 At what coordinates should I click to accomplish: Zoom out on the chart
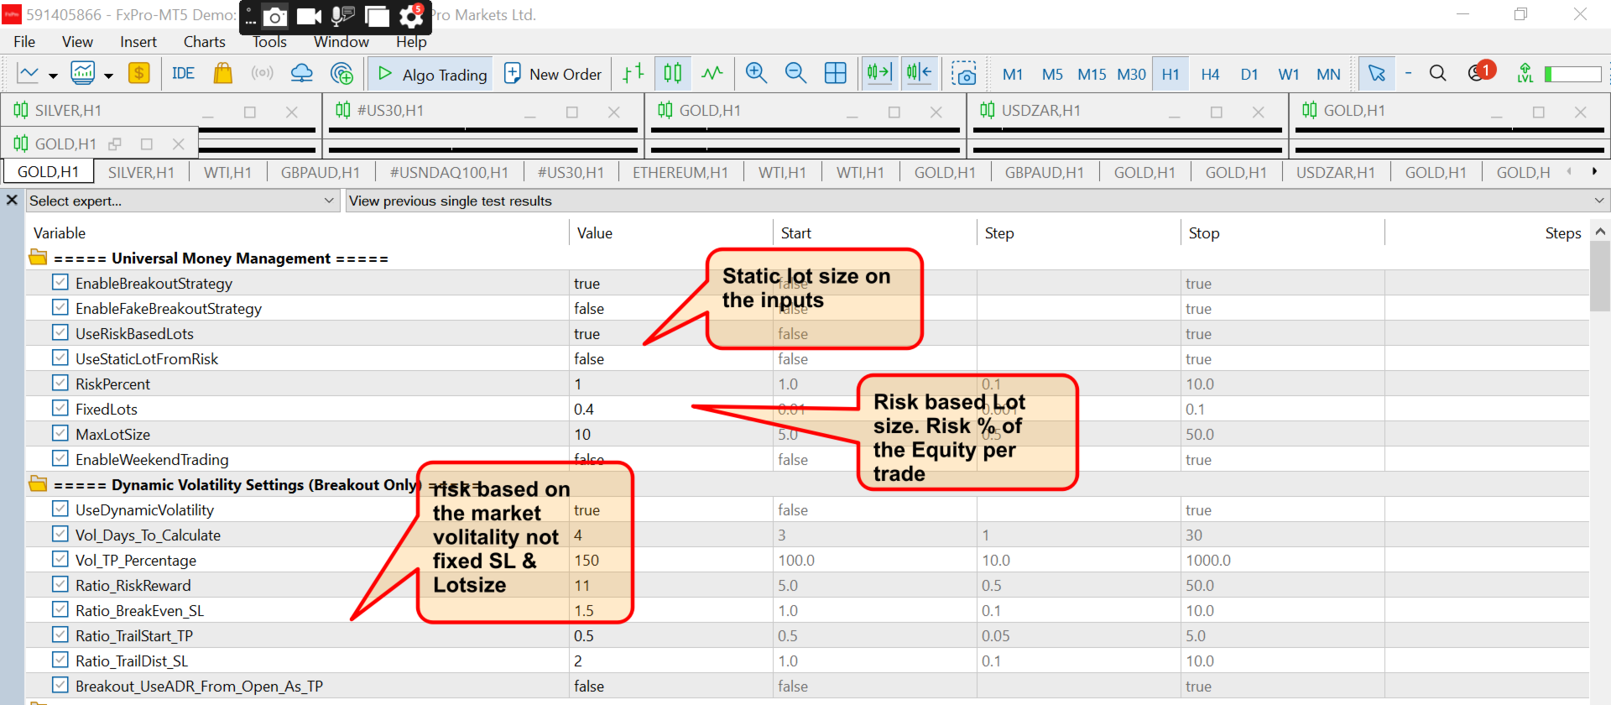[795, 74]
